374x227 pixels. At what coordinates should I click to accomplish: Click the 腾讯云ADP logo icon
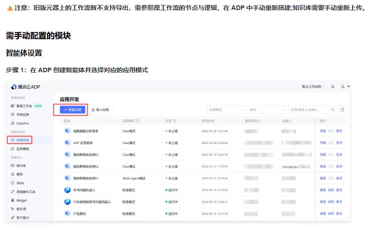14,87
